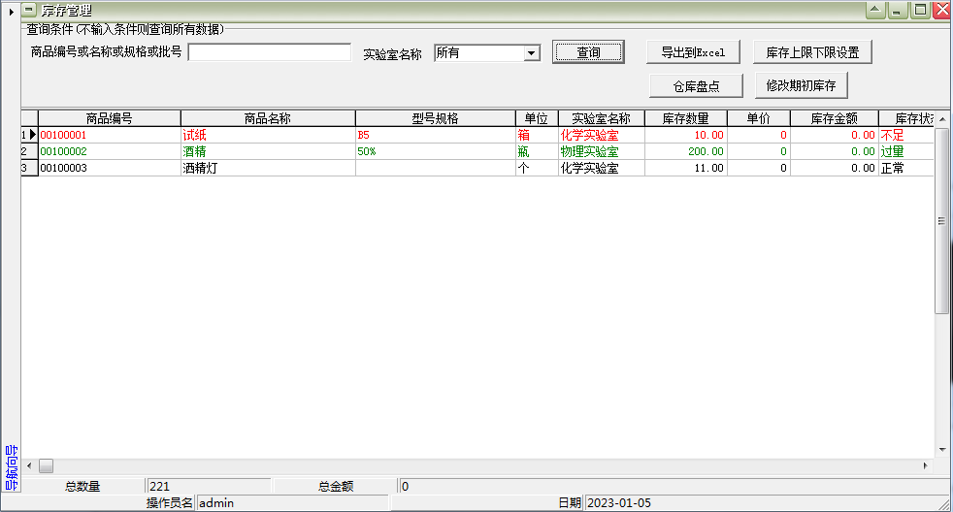Click the 型号规格 column header

pos(435,118)
